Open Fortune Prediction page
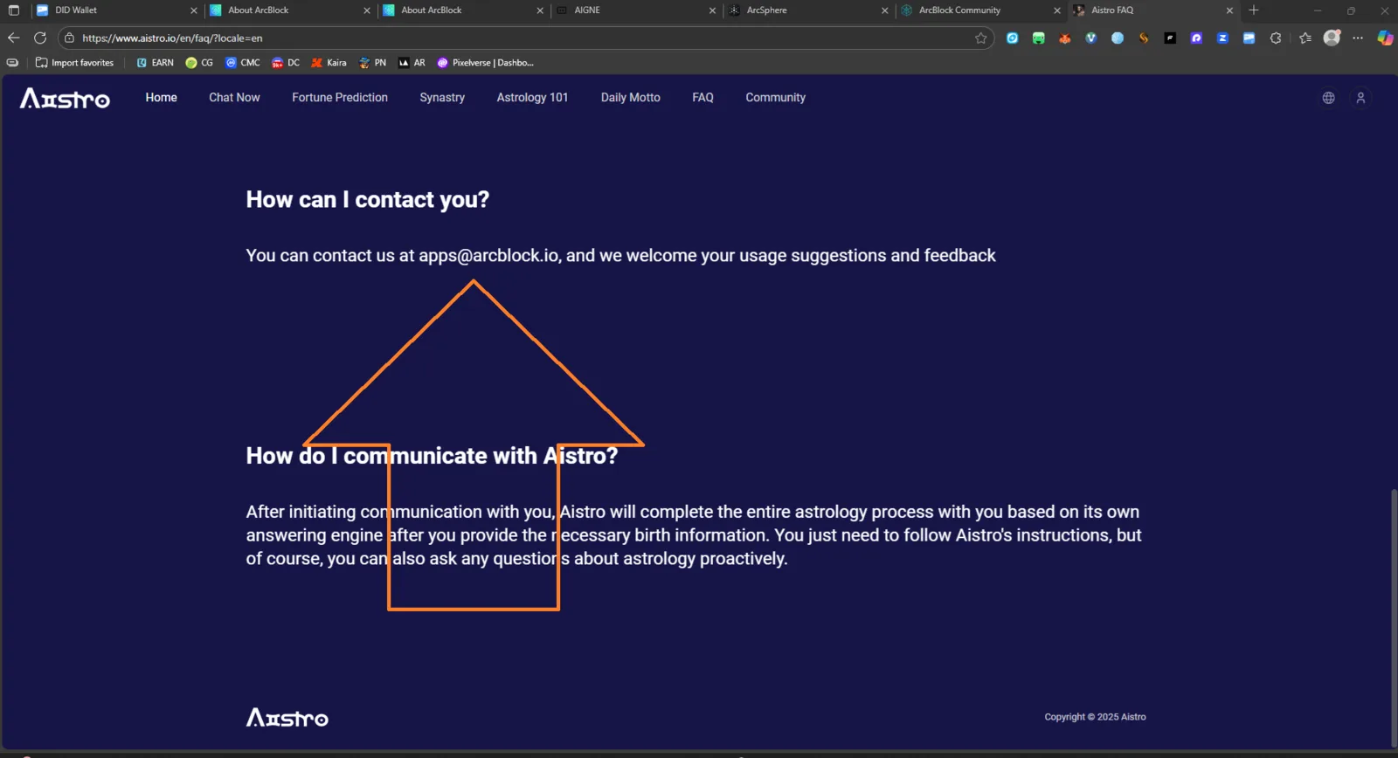1398x758 pixels. pos(340,98)
